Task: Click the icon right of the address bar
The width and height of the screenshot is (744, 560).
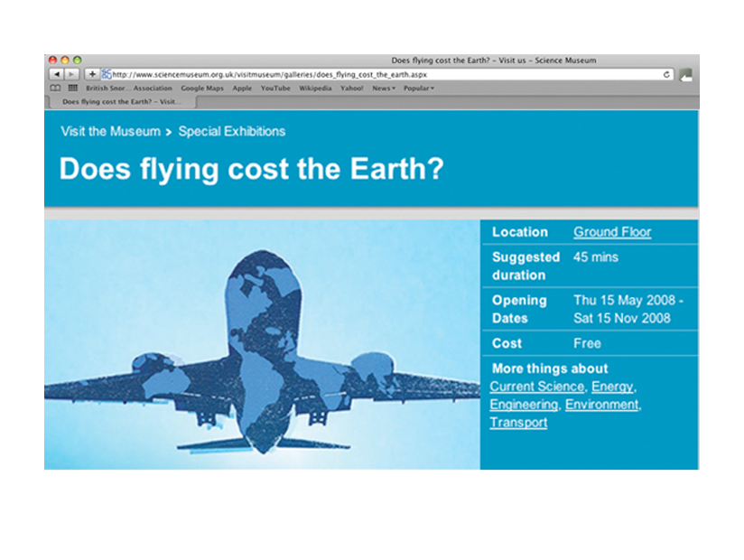Action: (685, 74)
